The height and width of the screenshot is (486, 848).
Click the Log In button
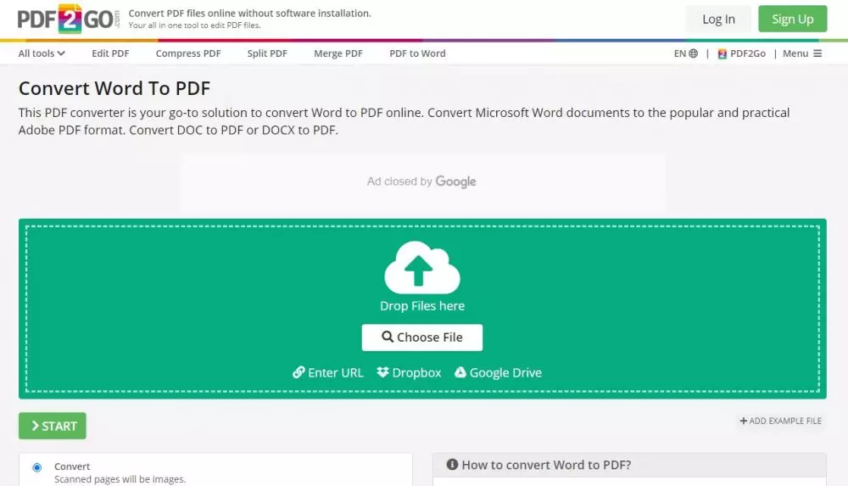[718, 20]
